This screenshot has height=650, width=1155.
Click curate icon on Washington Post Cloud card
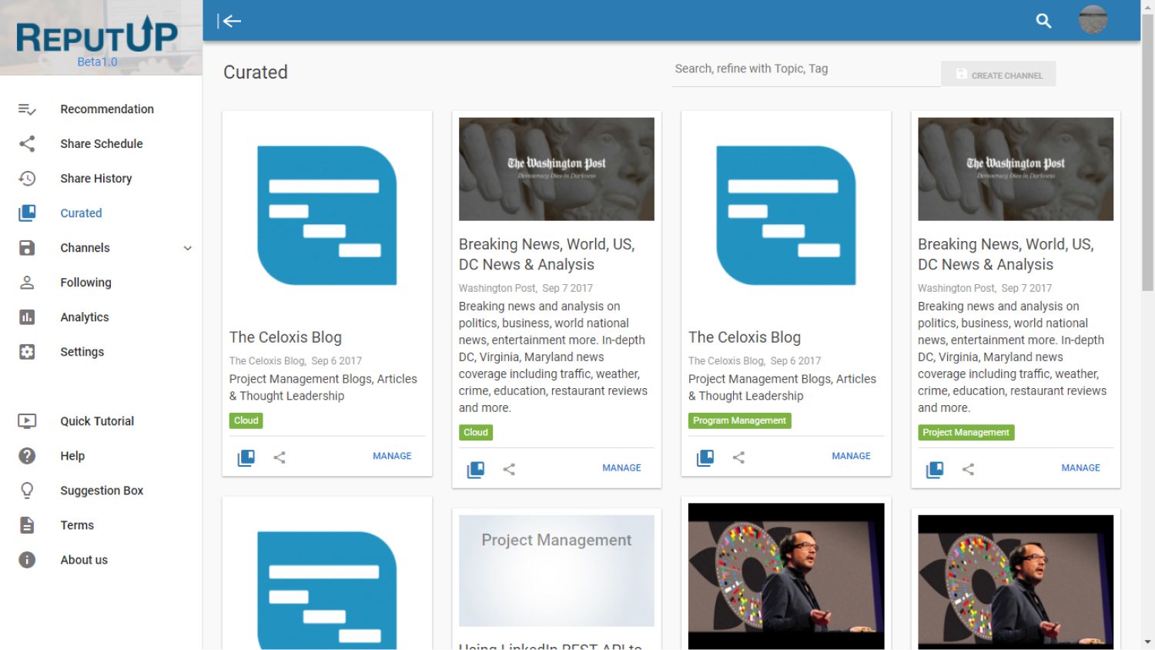[476, 469]
